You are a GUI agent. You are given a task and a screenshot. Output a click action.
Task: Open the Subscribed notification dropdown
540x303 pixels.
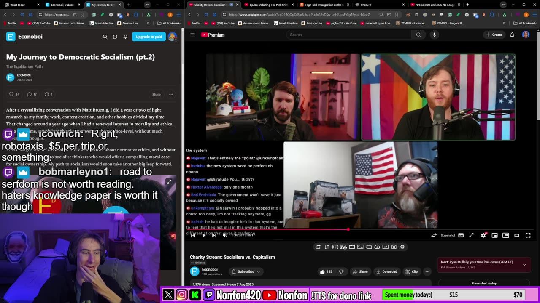click(246, 271)
